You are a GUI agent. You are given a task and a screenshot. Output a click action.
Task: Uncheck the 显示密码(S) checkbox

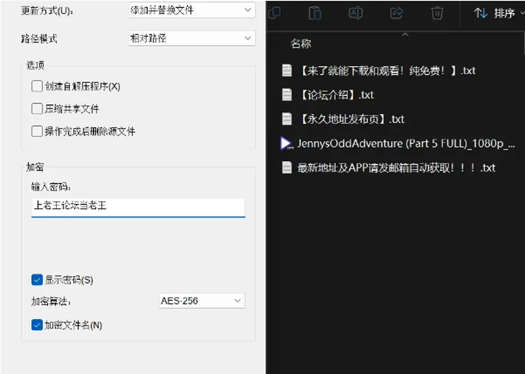(x=37, y=280)
